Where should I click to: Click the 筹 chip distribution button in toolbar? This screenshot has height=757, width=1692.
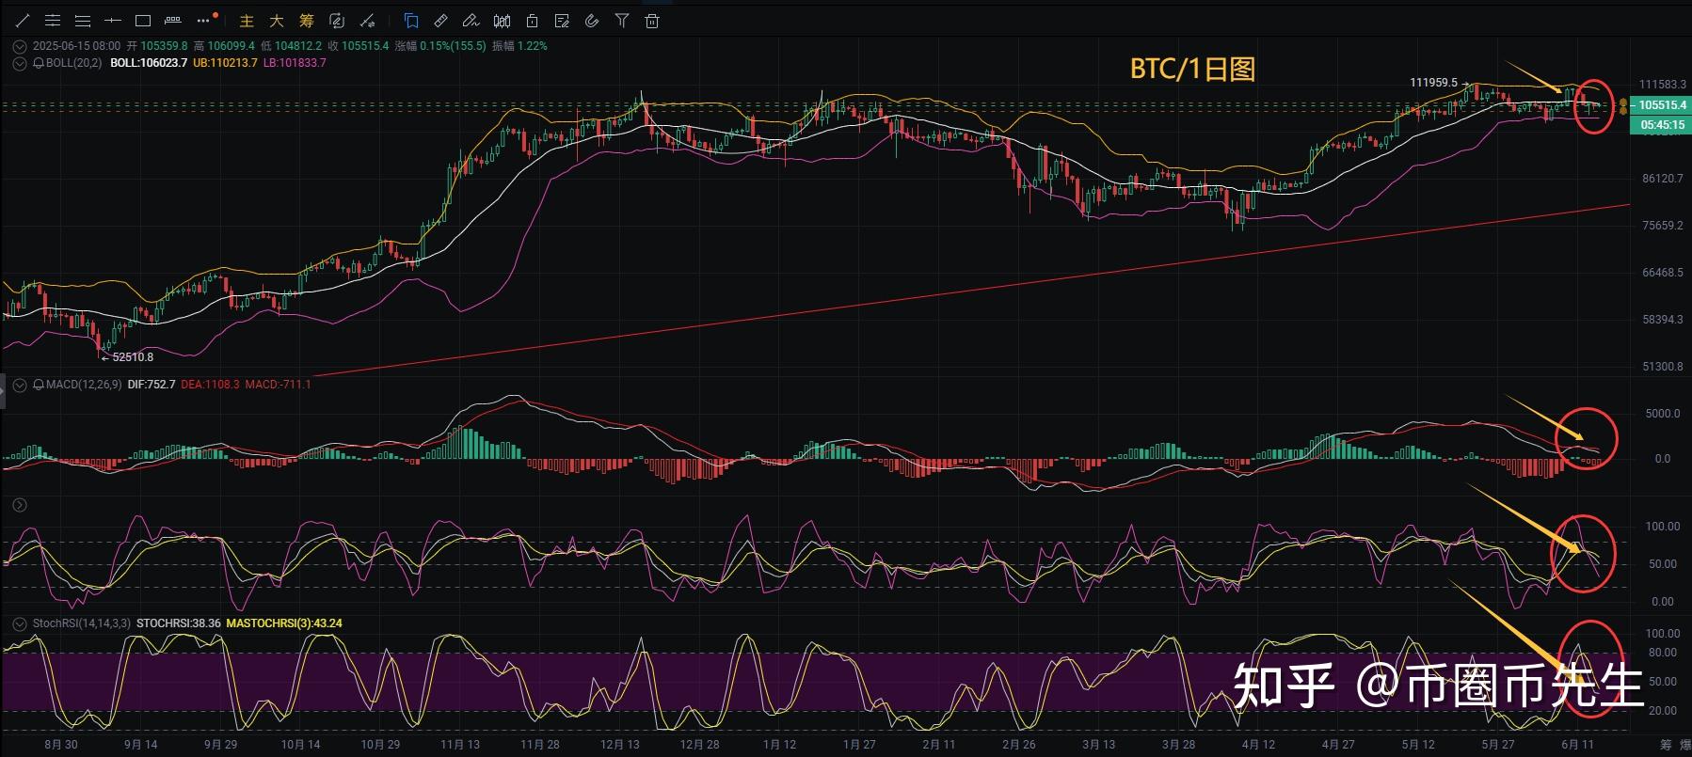307,21
